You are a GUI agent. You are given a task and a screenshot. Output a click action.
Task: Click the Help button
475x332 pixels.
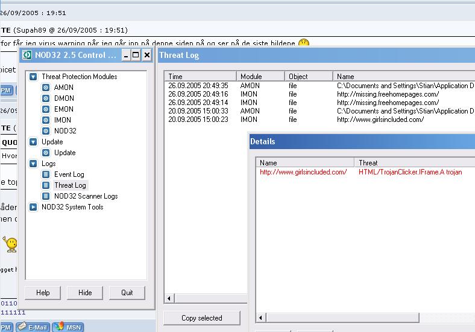pyautogui.click(x=43, y=293)
